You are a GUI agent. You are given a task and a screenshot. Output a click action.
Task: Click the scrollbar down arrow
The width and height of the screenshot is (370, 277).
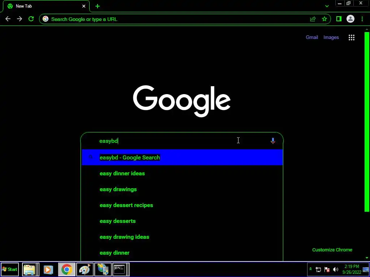[367, 258]
